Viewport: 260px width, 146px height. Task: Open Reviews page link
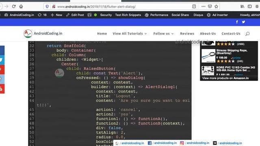coord(187,34)
